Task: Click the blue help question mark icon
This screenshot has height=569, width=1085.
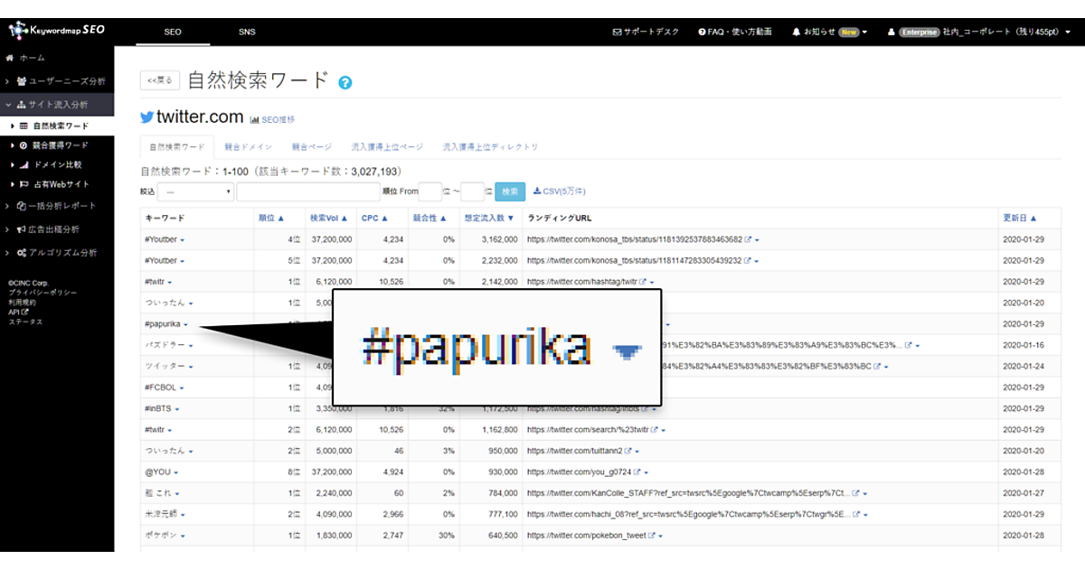Action: [344, 82]
